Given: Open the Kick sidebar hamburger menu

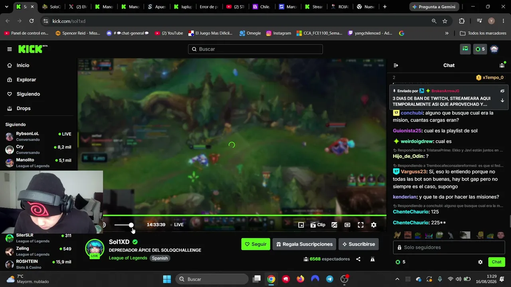Looking at the screenshot, I should click(10, 49).
